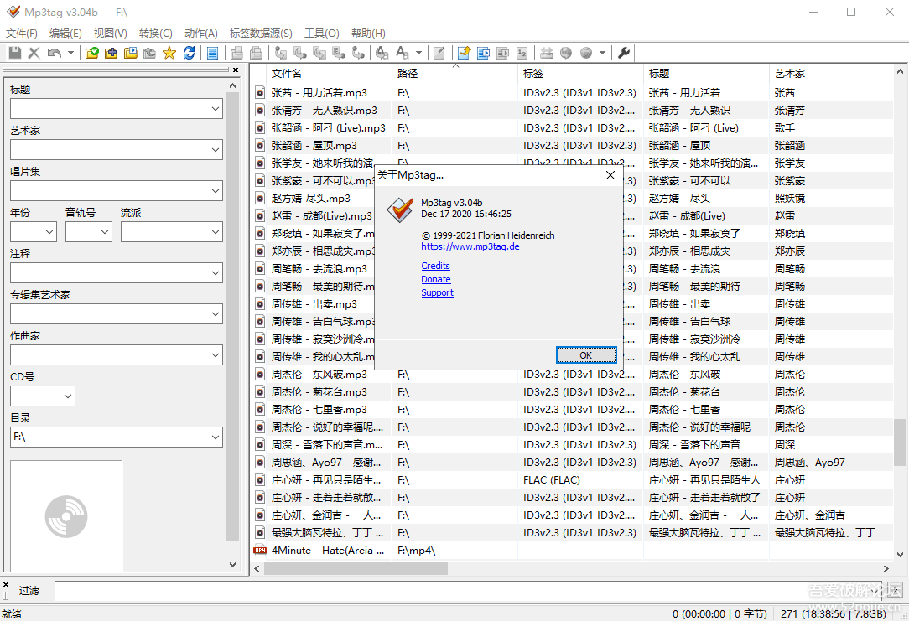Expand the 目录 directory dropdown
The width and height of the screenshot is (909, 621).
pos(215,437)
